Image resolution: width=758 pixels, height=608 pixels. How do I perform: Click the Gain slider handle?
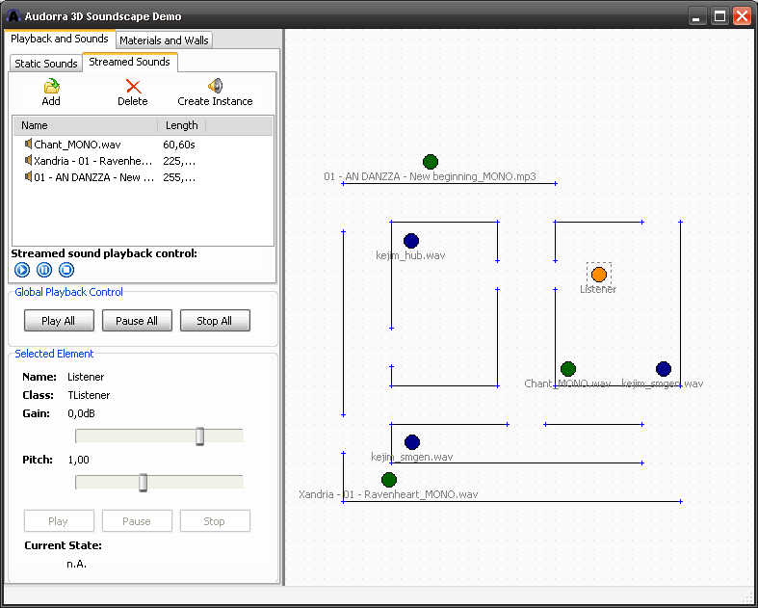(x=200, y=436)
